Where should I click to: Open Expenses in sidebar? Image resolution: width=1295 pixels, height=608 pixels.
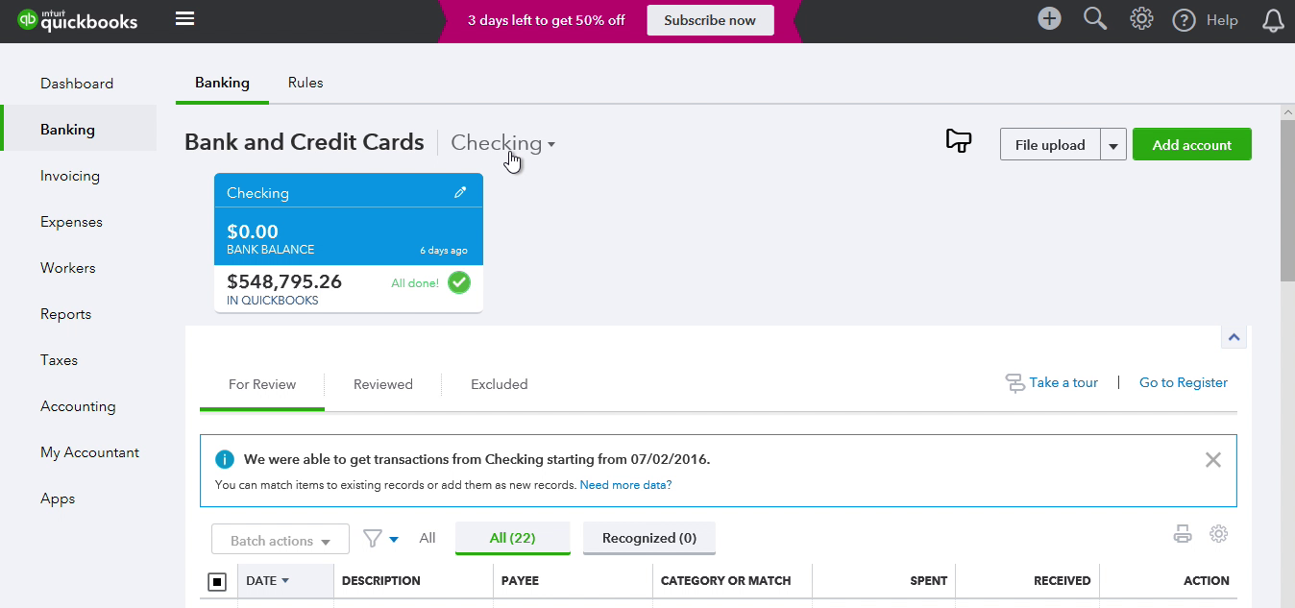71,222
